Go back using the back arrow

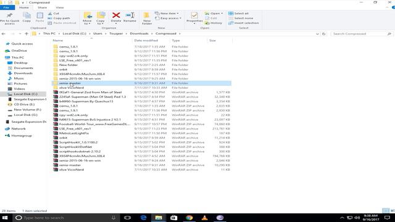tap(3, 33)
